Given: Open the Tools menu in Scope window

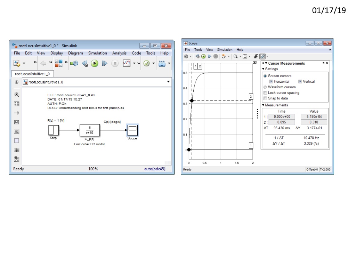Looking at the screenshot, I should tap(198, 50).
